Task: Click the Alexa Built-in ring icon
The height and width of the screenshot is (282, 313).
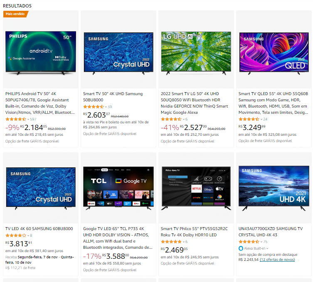Action: coord(241,248)
